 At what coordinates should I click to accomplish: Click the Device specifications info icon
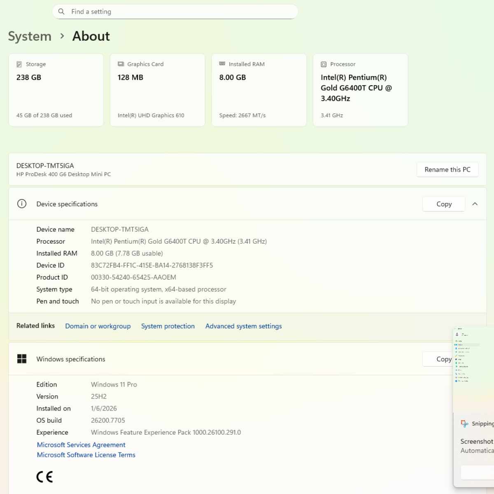pyautogui.click(x=22, y=204)
